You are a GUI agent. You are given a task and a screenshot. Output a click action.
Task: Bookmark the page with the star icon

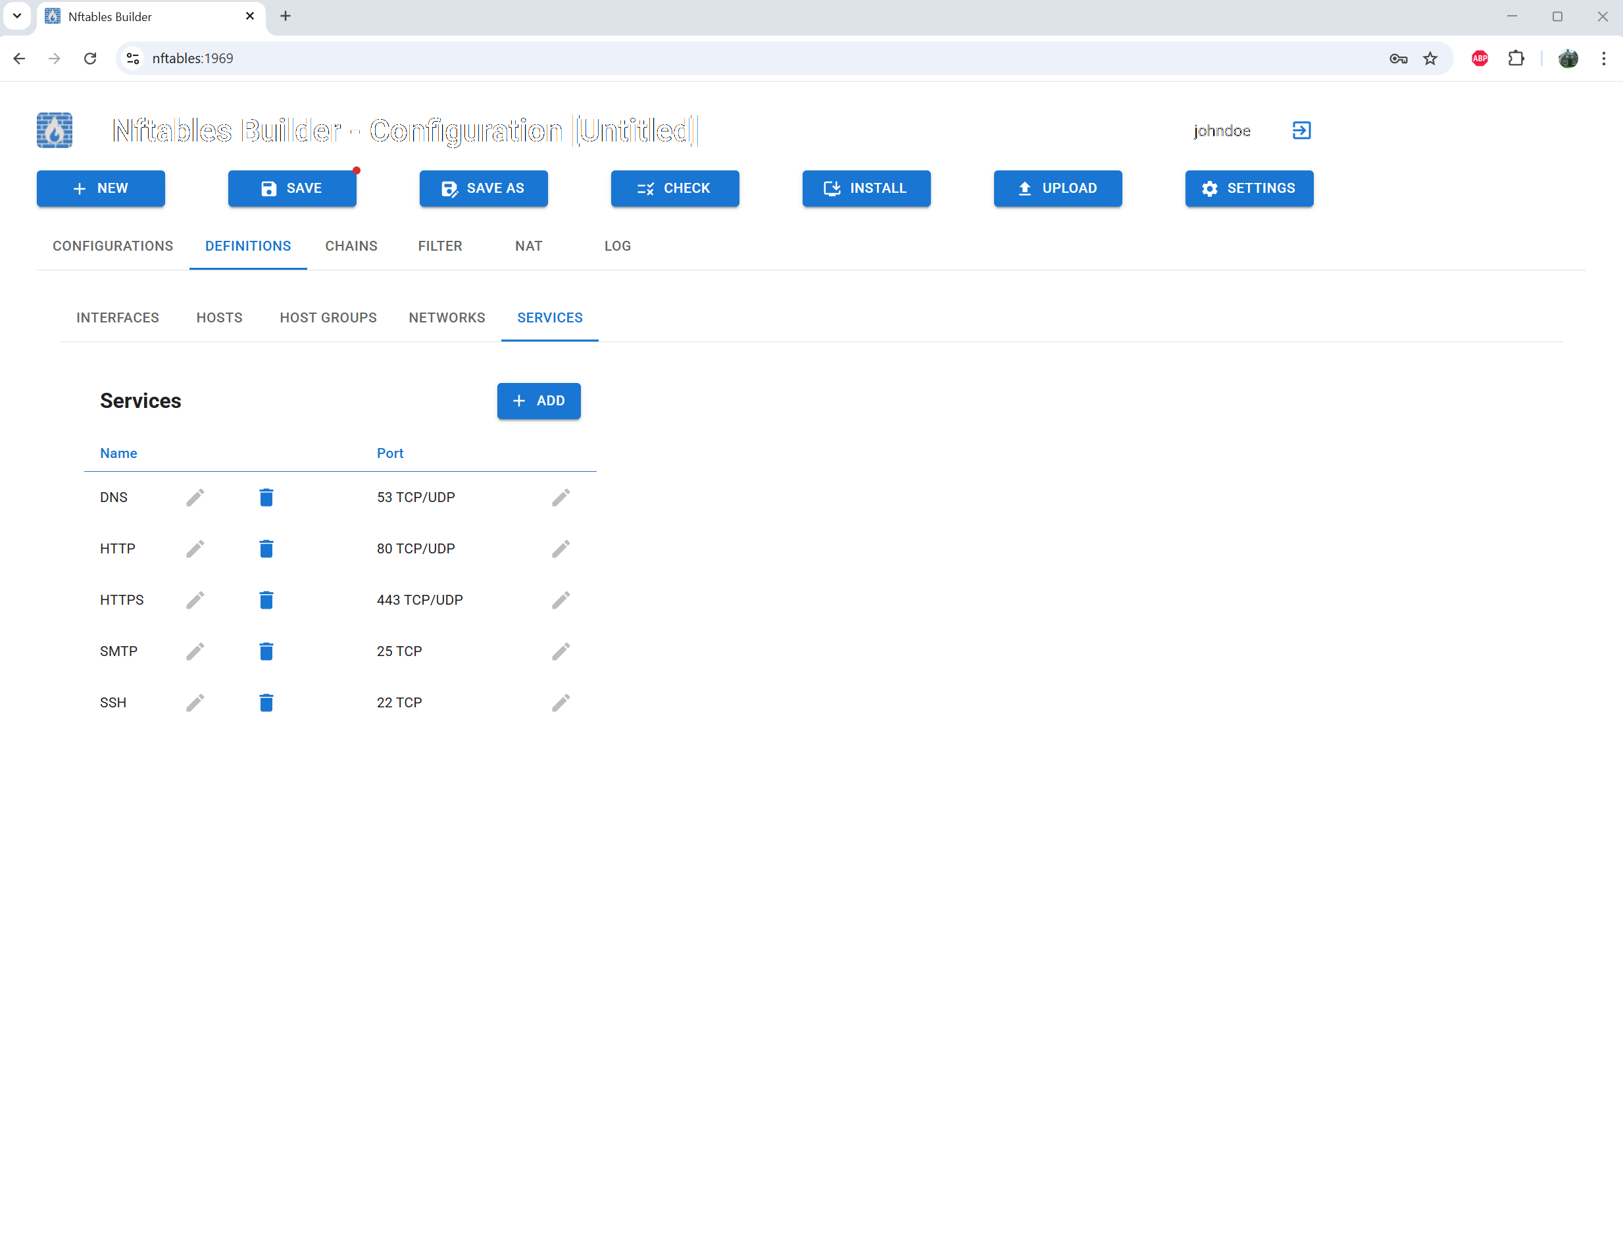coord(1430,59)
